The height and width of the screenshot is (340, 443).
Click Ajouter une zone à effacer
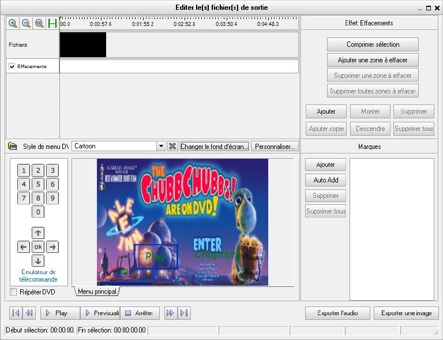coord(373,60)
